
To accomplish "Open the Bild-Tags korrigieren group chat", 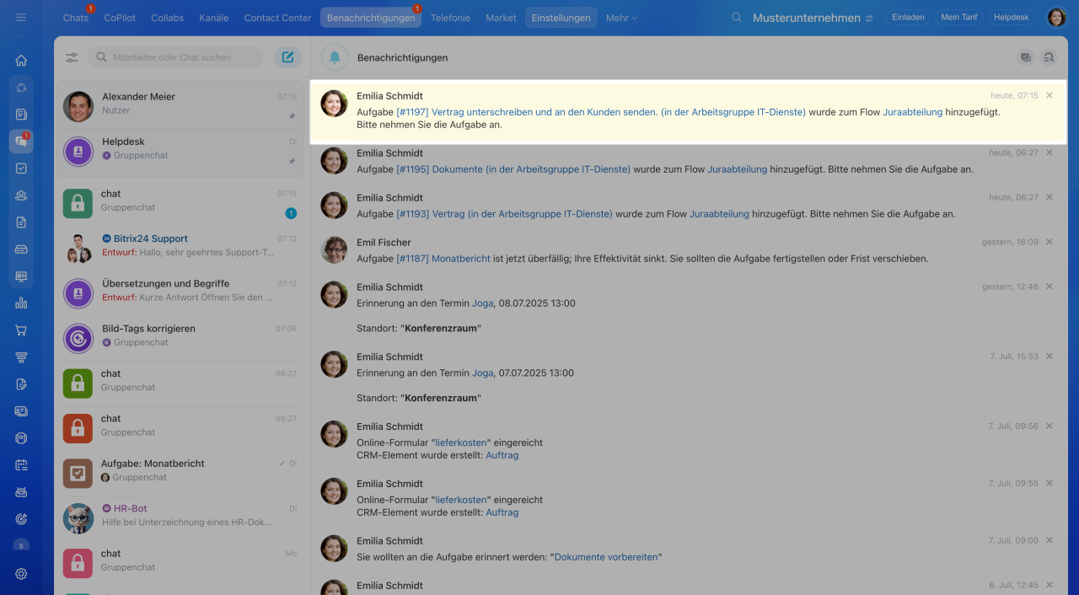I will click(181, 338).
